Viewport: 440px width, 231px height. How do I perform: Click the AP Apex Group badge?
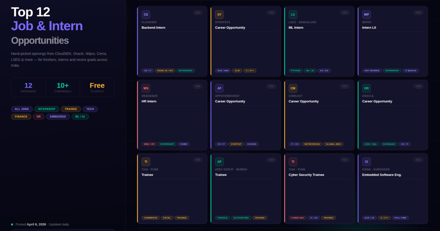click(x=219, y=162)
